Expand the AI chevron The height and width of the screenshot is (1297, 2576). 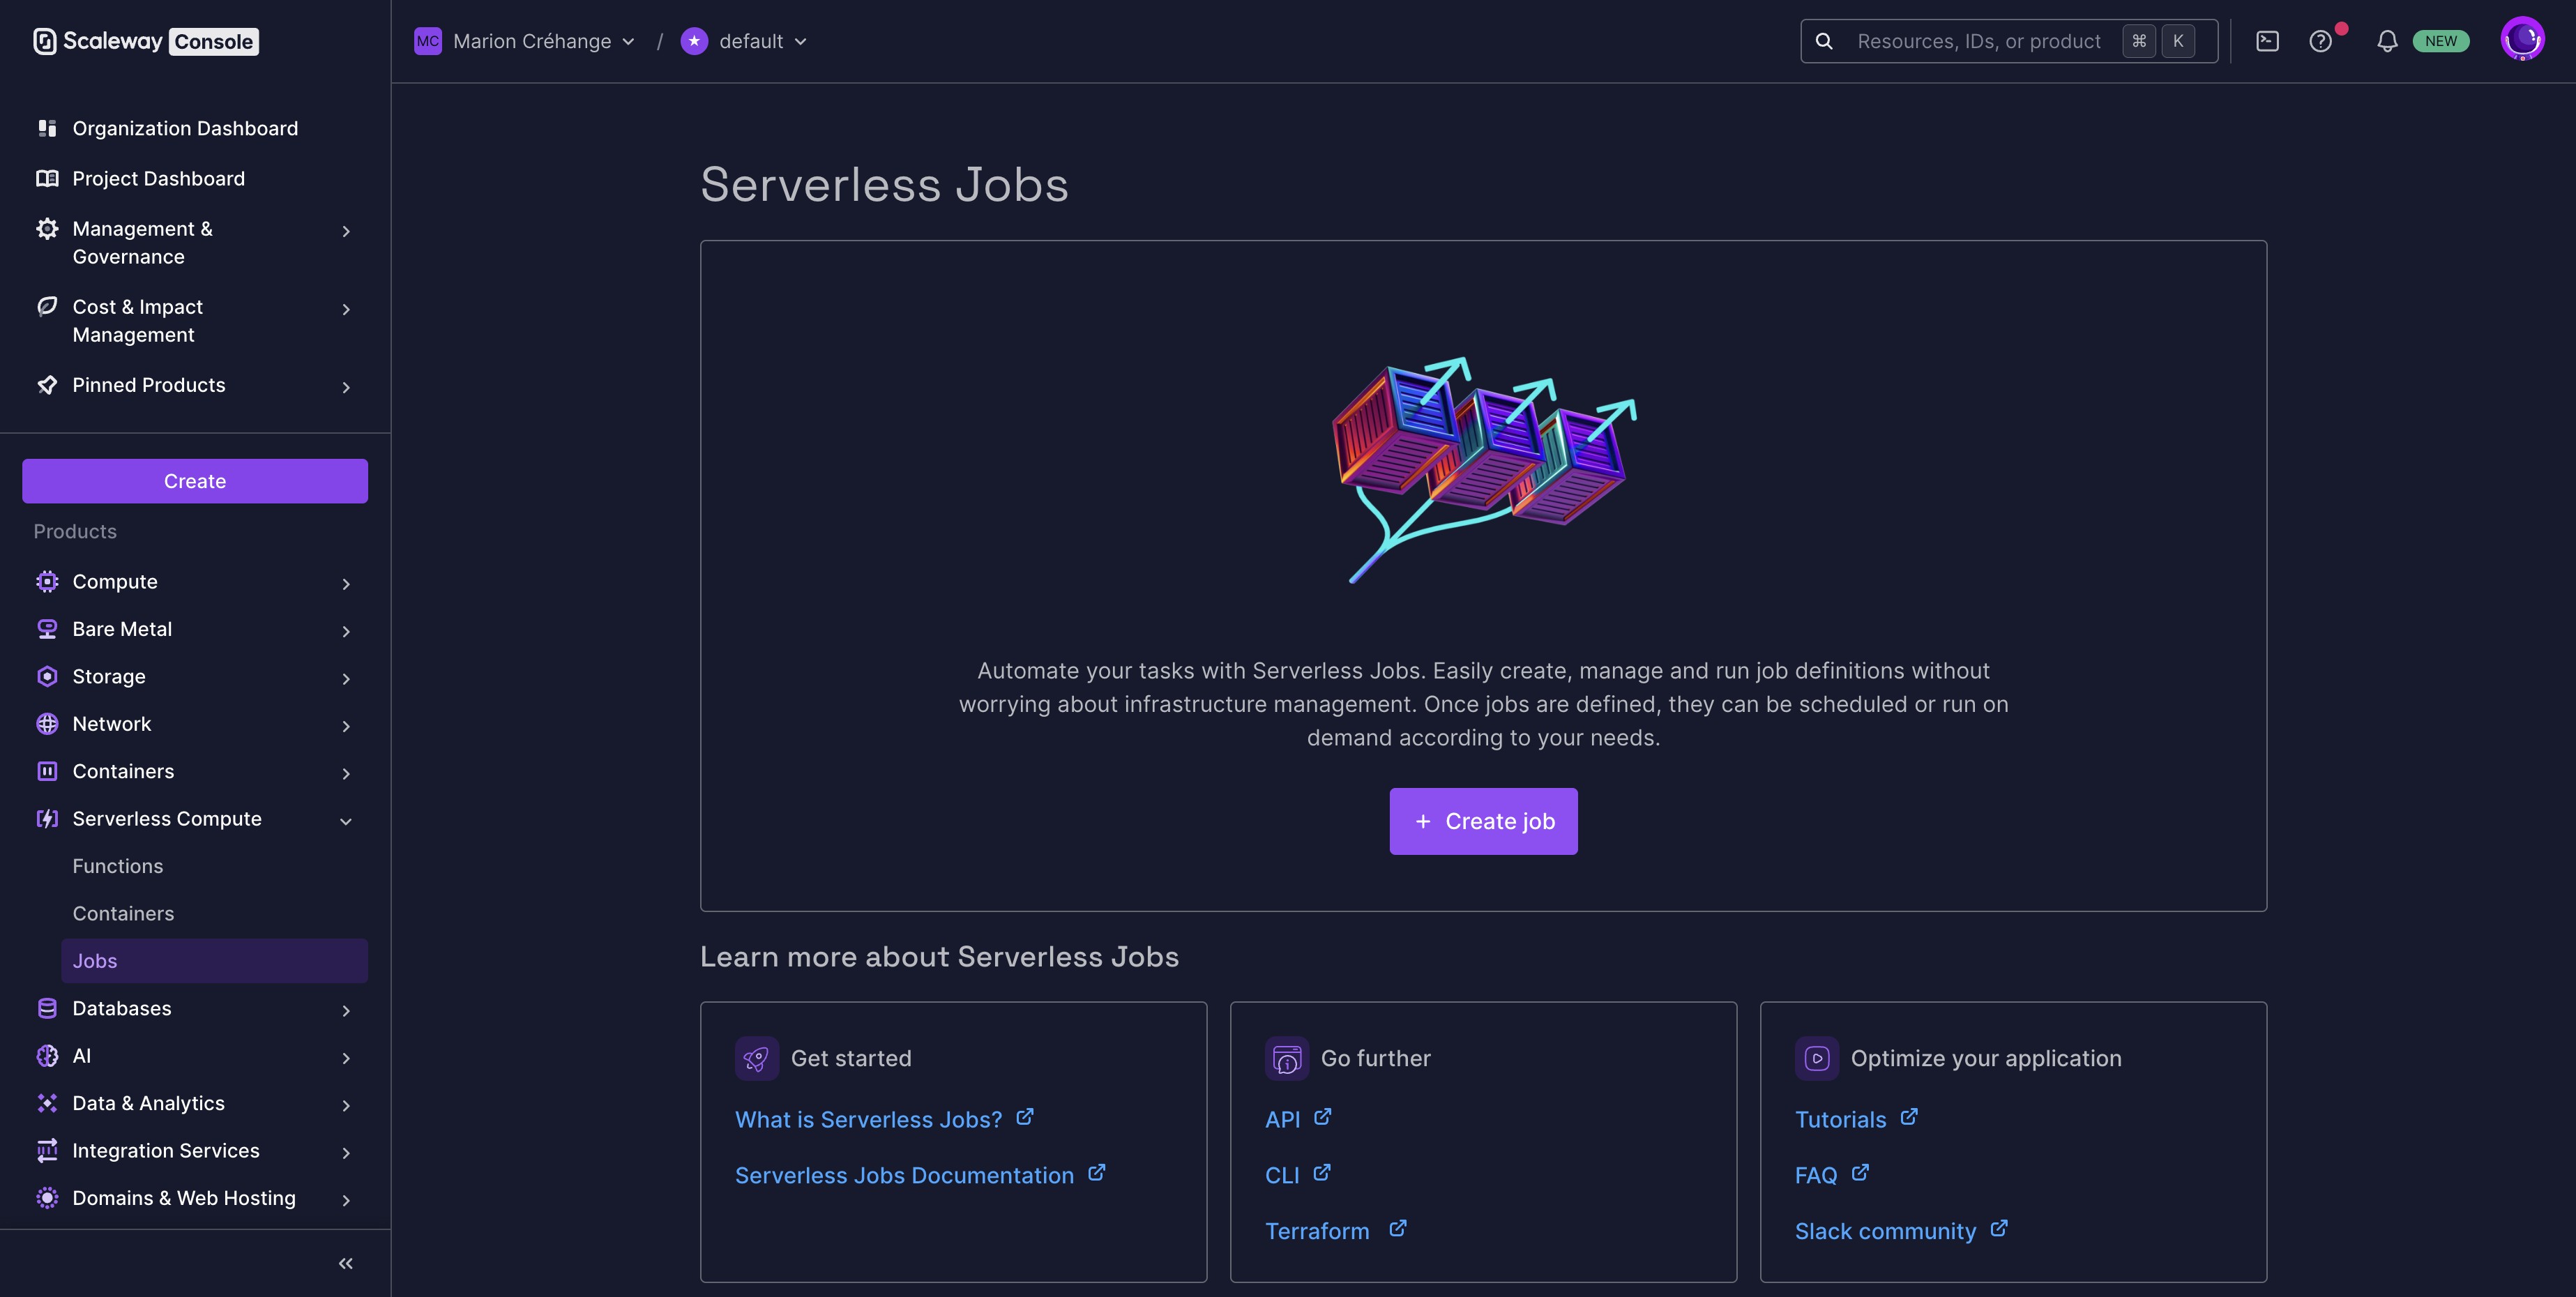(346, 1058)
